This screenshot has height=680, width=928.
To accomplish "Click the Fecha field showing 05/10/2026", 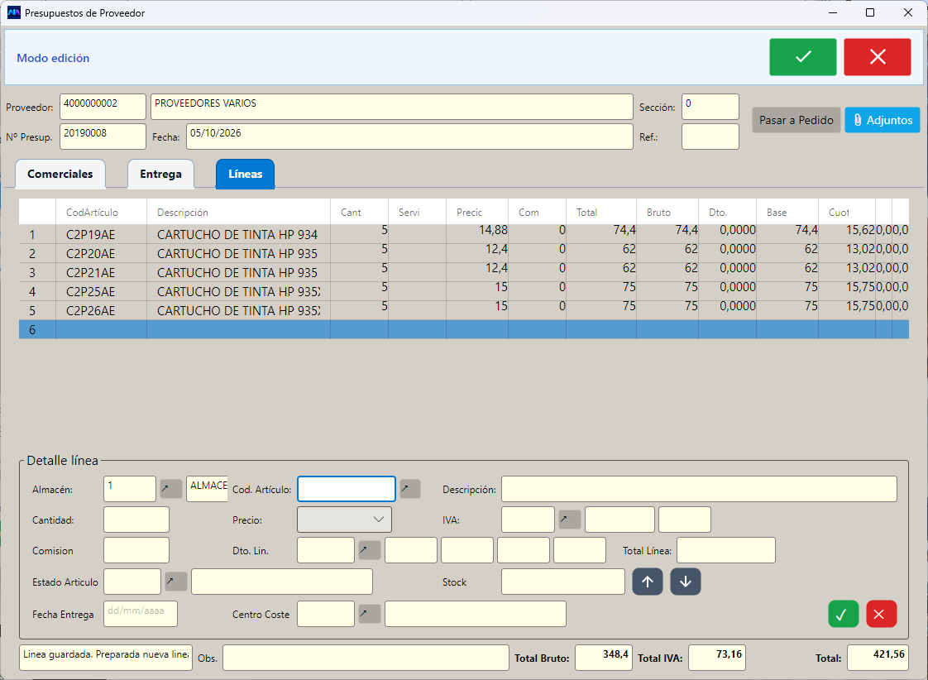I will click(x=409, y=136).
